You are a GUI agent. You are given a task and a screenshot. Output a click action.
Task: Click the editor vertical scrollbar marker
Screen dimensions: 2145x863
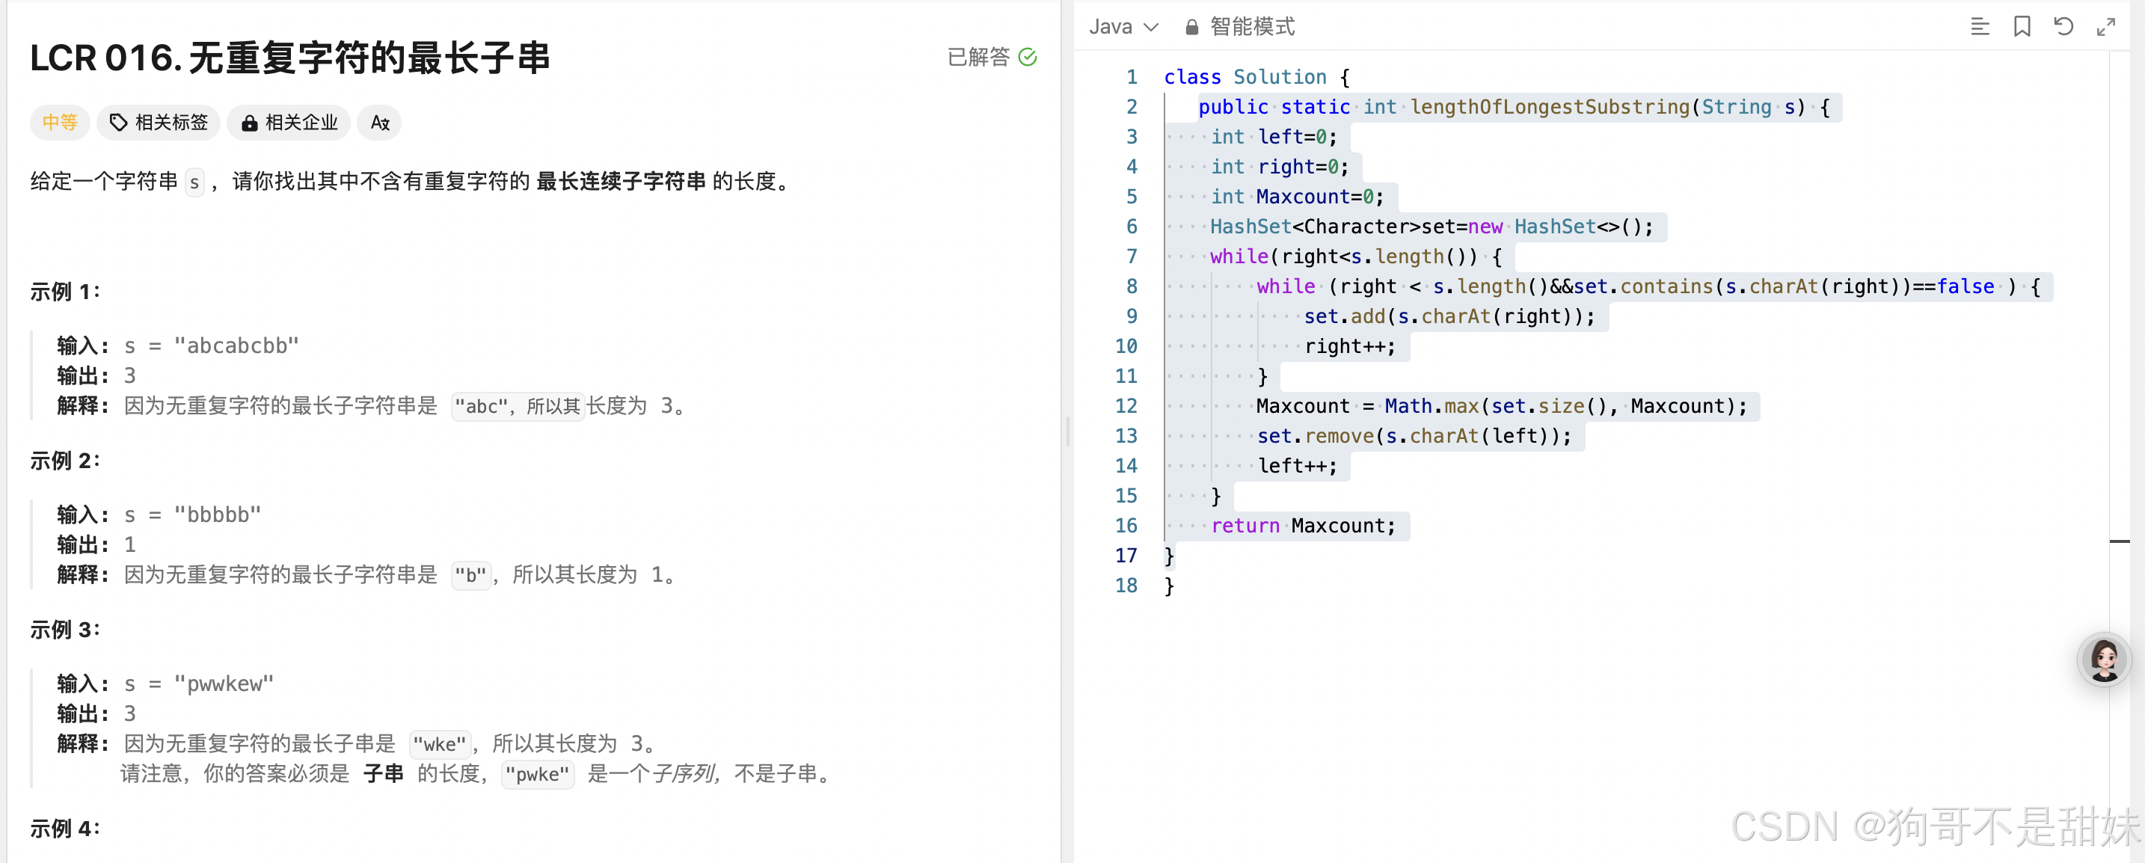[x=2119, y=541]
